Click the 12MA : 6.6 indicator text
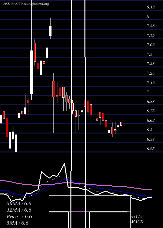This screenshot has width=163, height=228. point(19,210)
